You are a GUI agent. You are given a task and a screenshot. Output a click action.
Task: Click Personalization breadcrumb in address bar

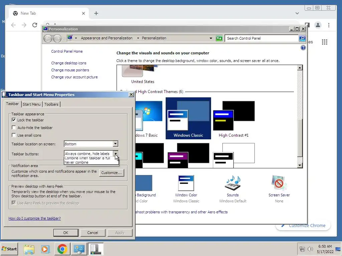point(154,38)
